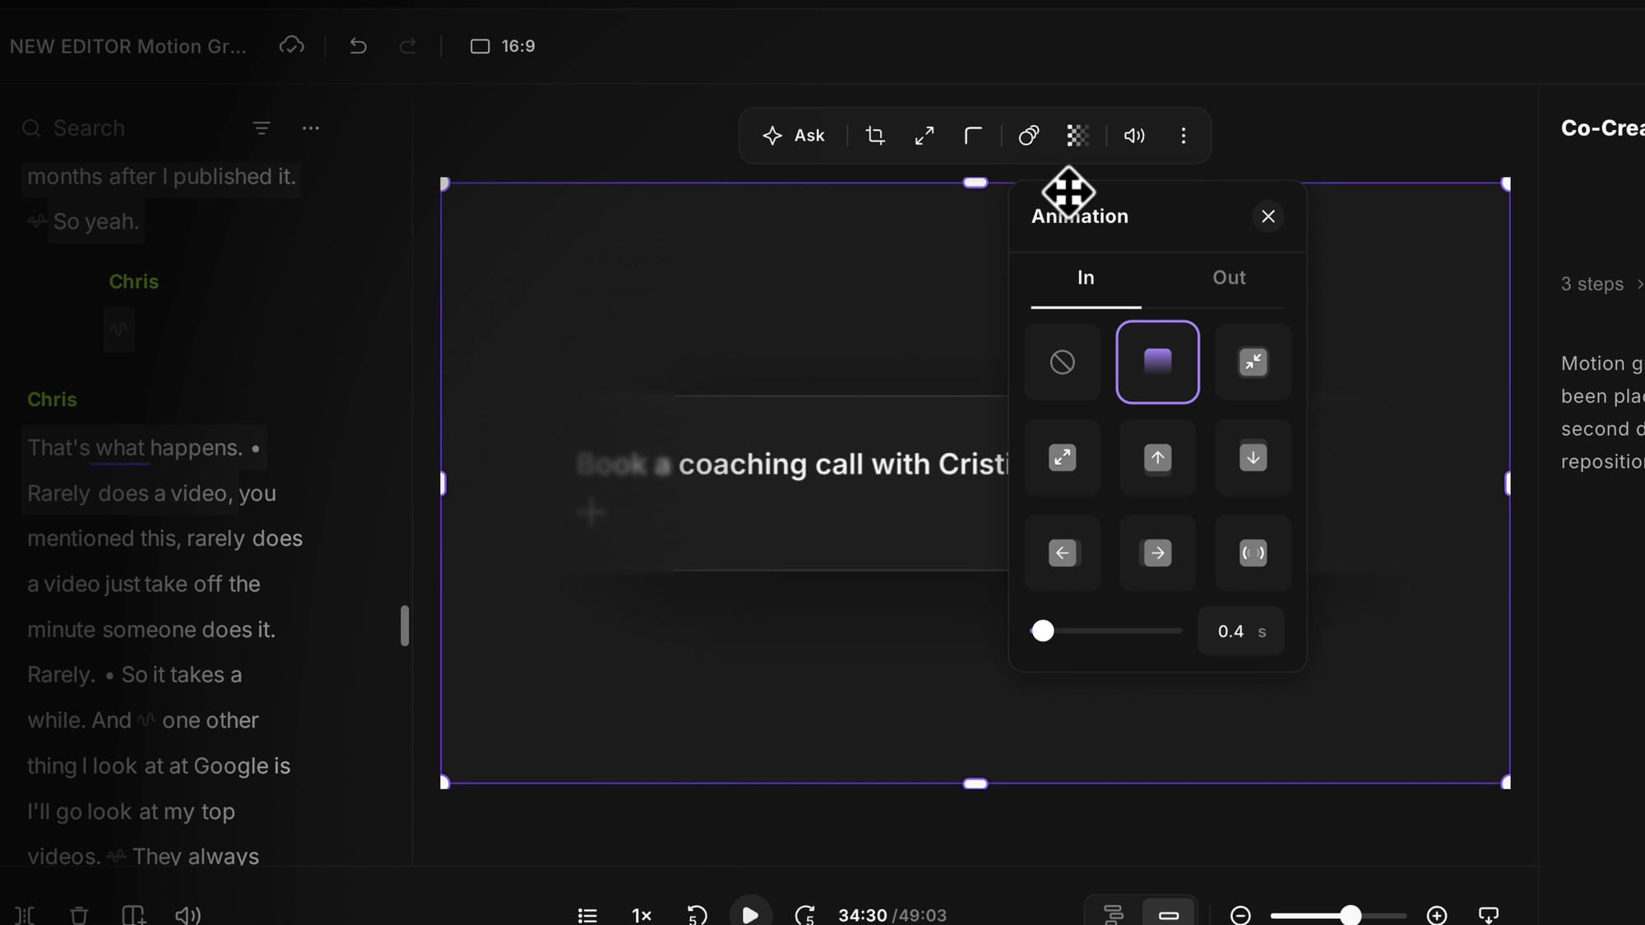
Task: Switch to the single-track timeline view
Action: (1169, 913)
